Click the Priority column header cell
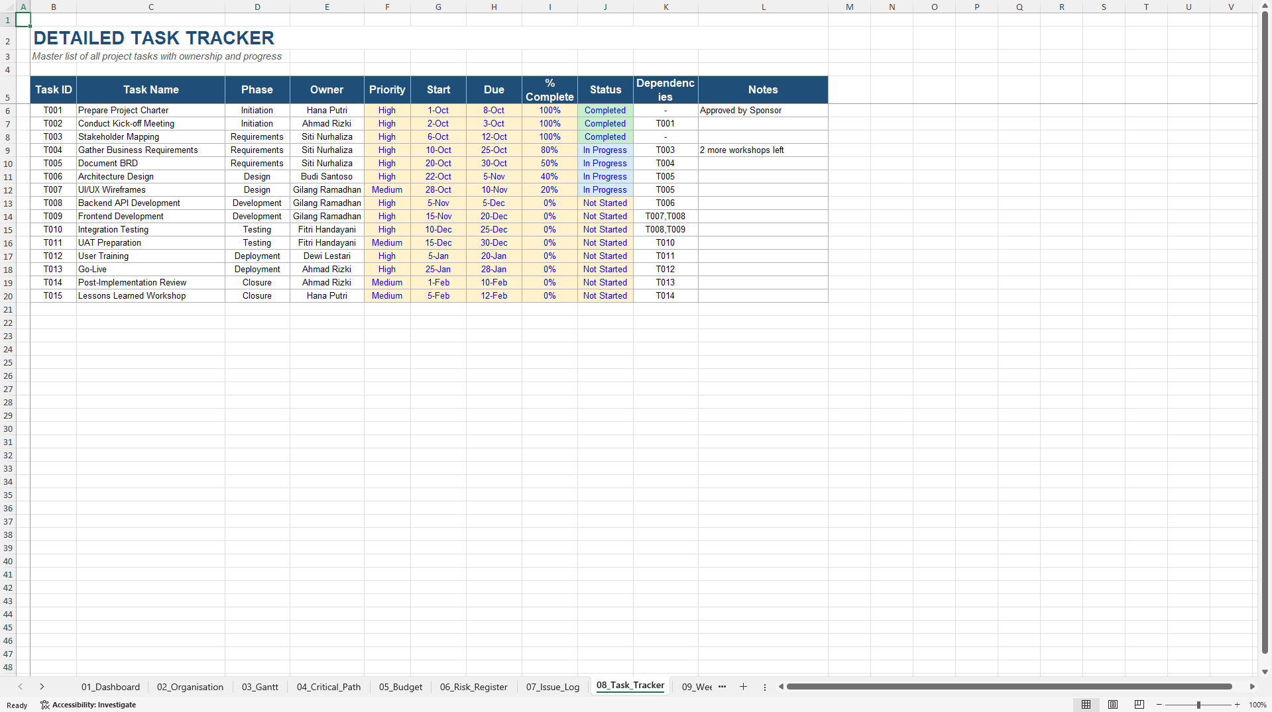The image size is (1272, 712). coord(387,89)
